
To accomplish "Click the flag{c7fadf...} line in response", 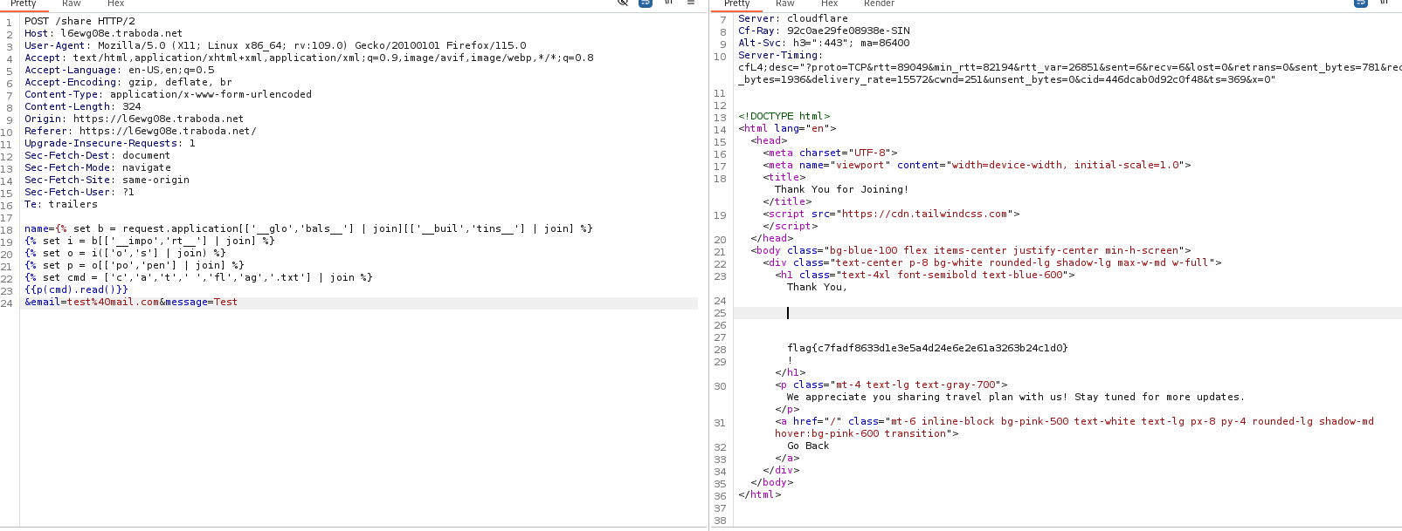I will (928, 348).
